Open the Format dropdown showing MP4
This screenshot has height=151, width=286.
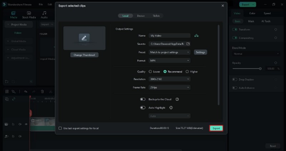click(x=169, y=61)
